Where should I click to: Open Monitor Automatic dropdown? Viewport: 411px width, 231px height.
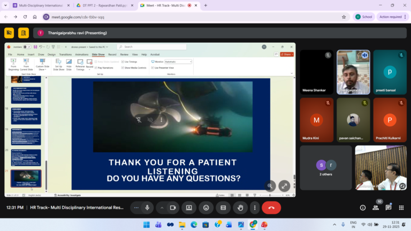click(178, 62)
